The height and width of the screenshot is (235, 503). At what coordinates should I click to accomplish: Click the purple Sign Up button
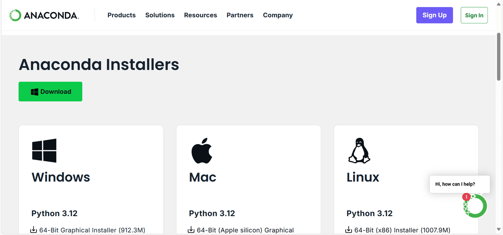pyautogui.click(x=434, y=15)
